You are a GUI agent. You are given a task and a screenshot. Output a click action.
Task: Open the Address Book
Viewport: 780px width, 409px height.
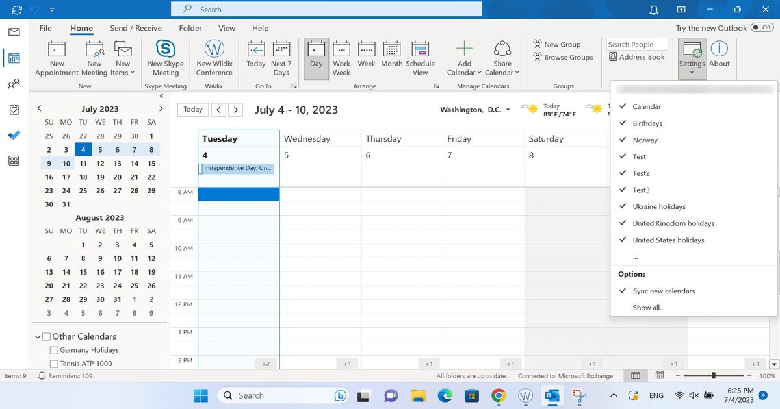(637, 57)
